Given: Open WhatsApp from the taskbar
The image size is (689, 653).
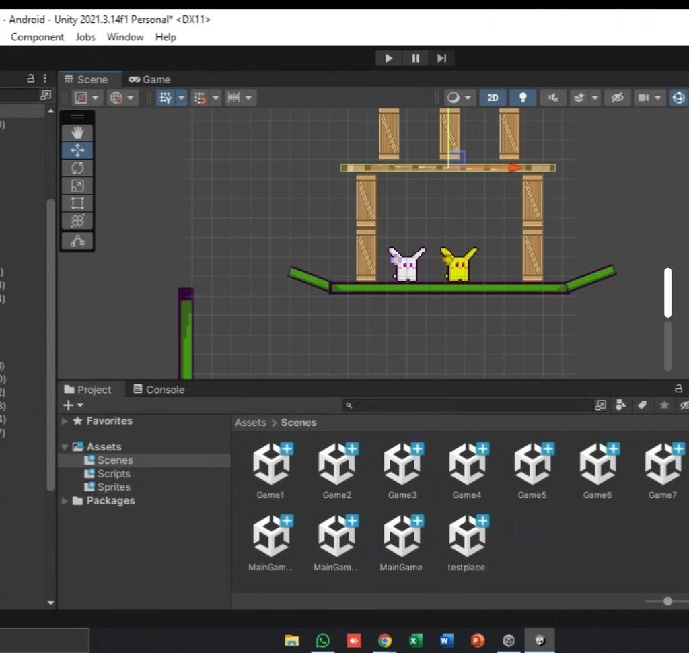Looking at the screenshot, I should click(x=322, y=641).
